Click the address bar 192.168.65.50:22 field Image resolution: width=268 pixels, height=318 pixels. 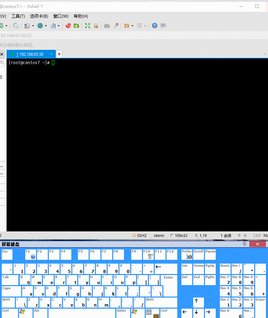[134, 35]
